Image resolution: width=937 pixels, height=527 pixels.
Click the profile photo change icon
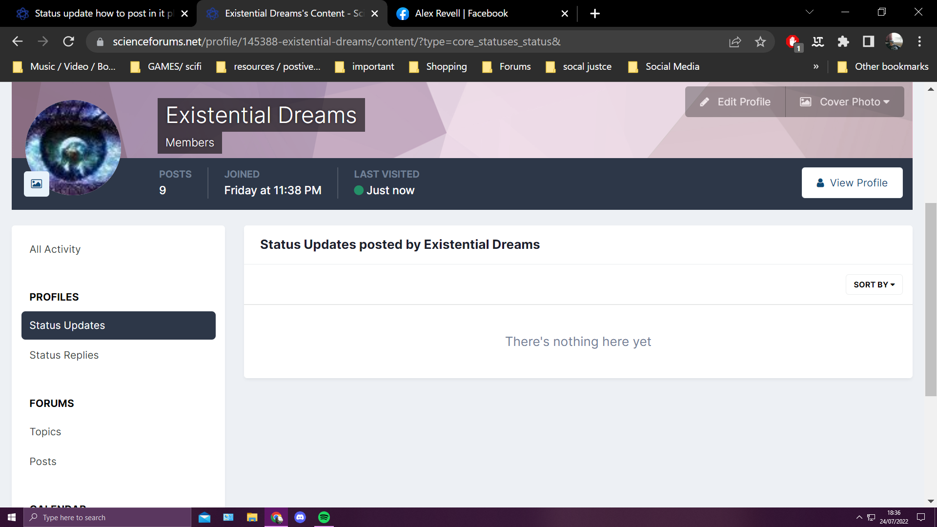37,184
